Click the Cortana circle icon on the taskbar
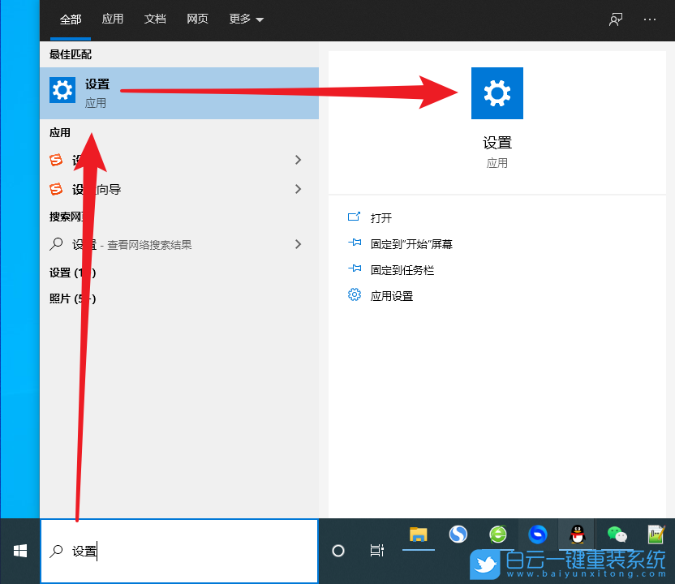675x584 pixels. pos(338,550)
